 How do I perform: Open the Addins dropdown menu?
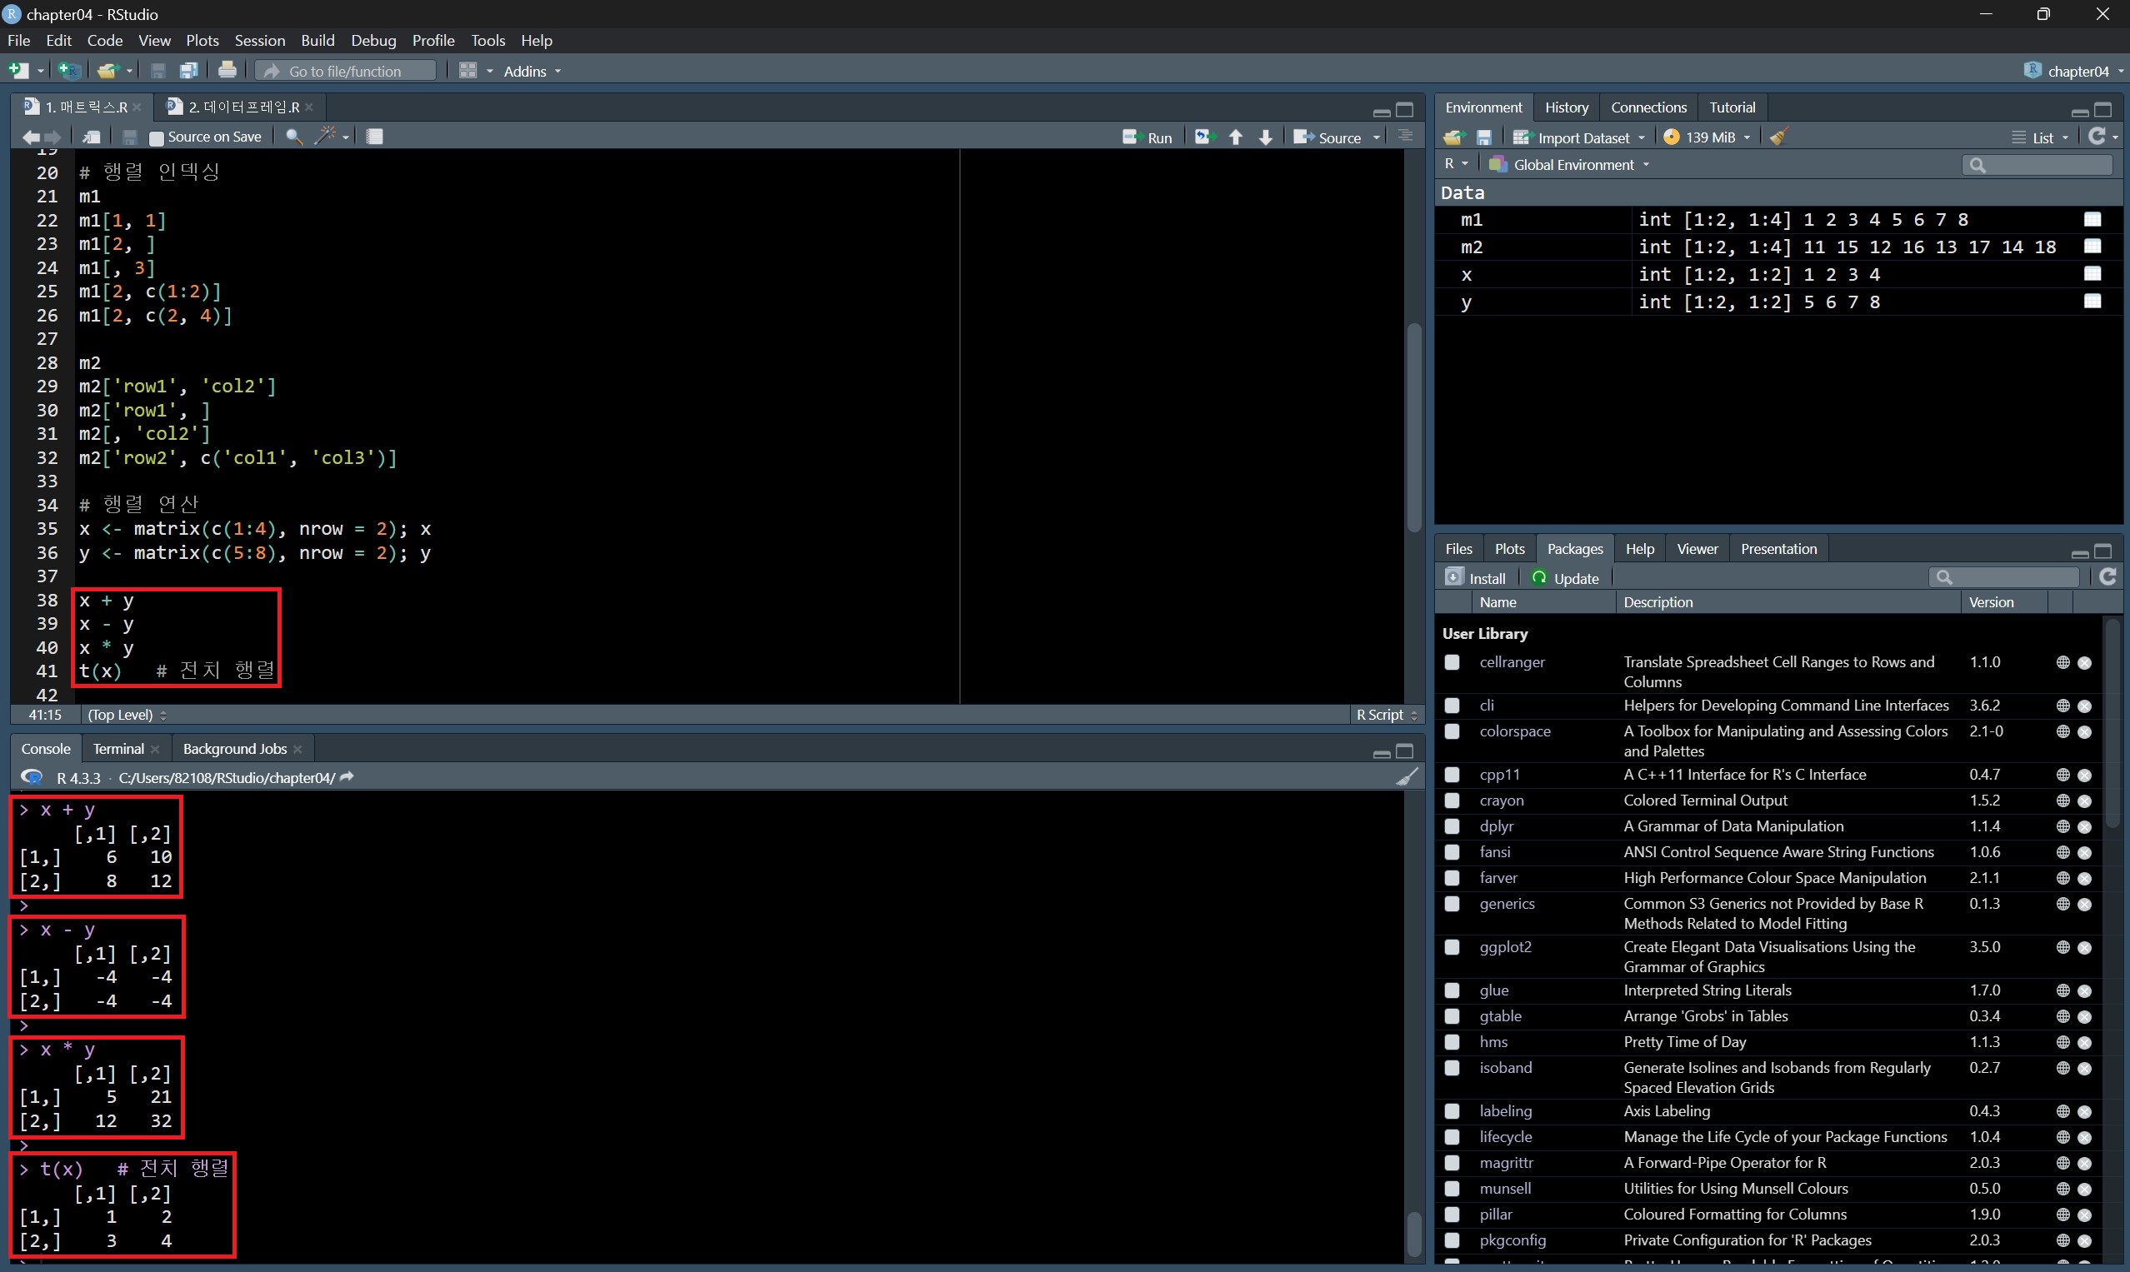coord(532,71)
